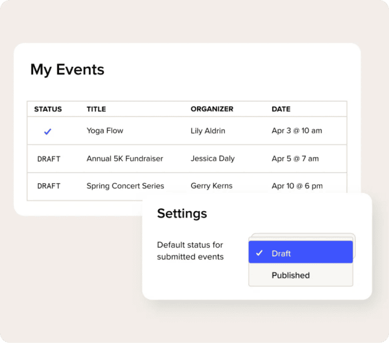Click DRAFT status of Annual 5K Fundraiser

[49, 159]
